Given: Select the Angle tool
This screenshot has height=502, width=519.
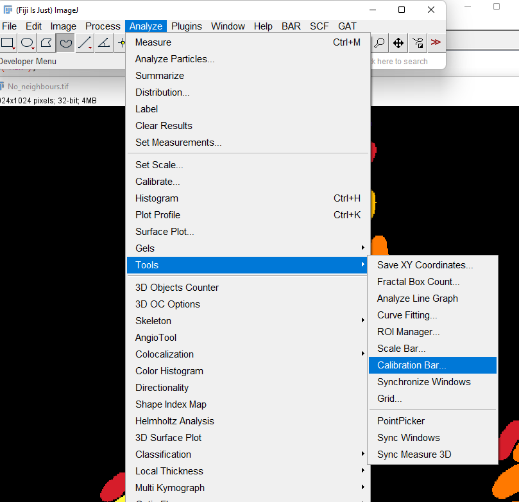Looking at the screenshot, I should [103, 43].
